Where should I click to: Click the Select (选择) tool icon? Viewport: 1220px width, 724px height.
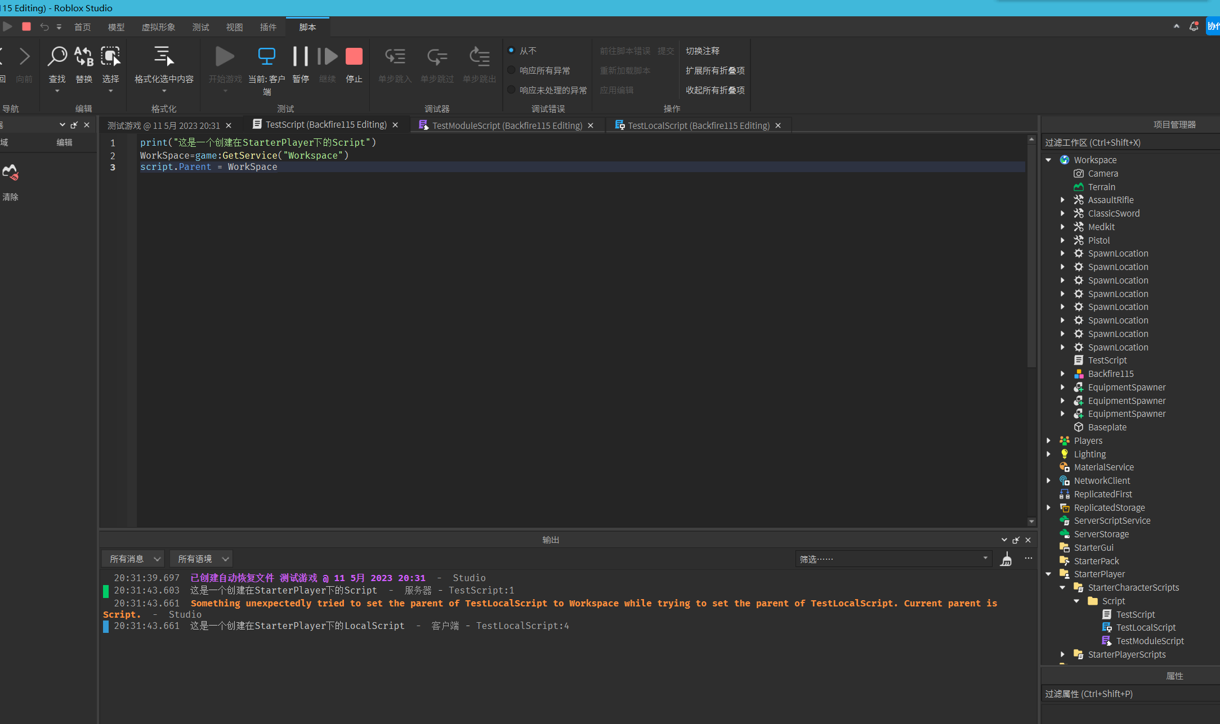(x=110, y=57)
